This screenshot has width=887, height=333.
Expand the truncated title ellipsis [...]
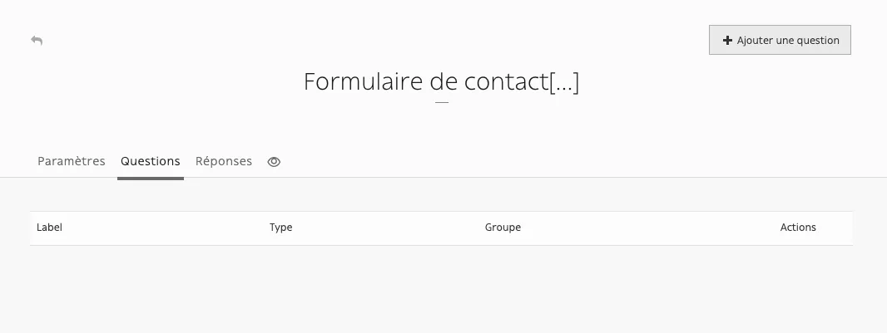[x=564, y=82]
